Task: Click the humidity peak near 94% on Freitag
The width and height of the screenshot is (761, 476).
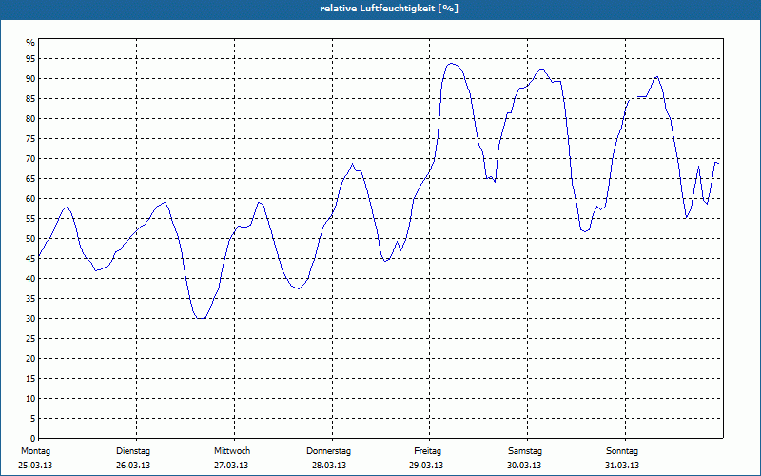Action: [451, 63]
